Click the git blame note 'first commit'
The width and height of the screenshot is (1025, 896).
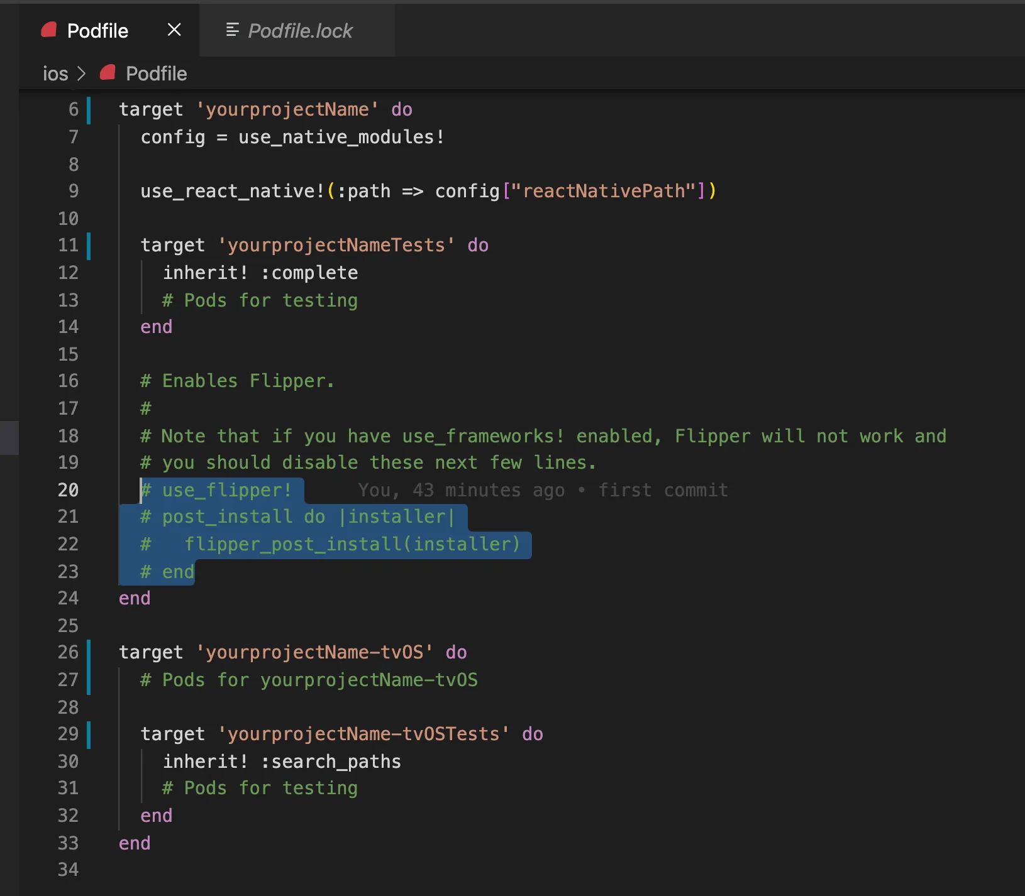click(663, 490)
